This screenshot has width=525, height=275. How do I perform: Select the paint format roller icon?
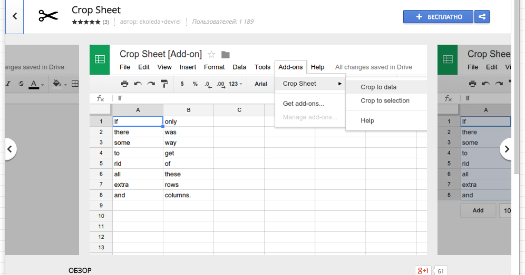pyautogui.click(x=164, y=84)
